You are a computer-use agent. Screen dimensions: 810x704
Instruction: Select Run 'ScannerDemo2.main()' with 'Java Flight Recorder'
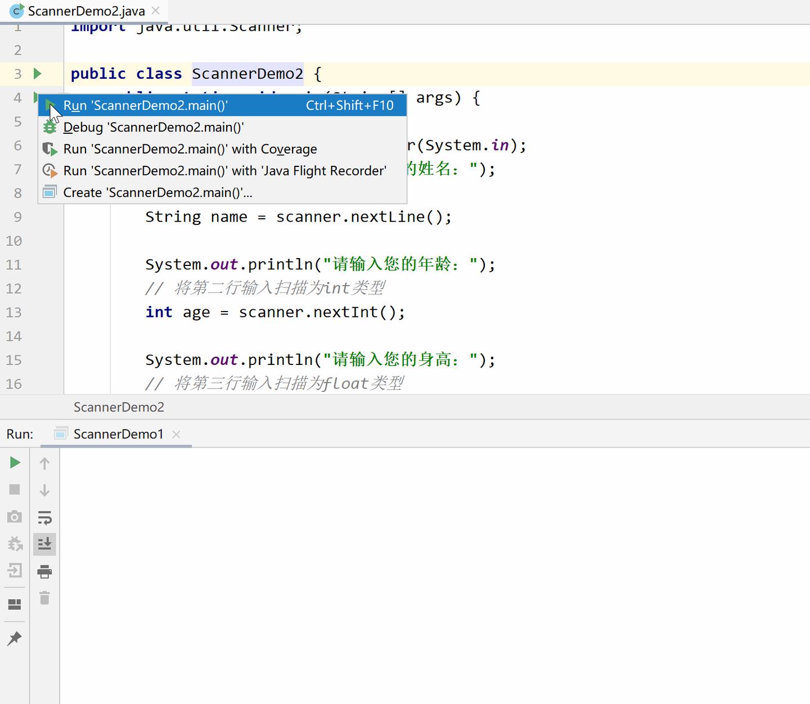pyautogui.click(x=225, y=170)
